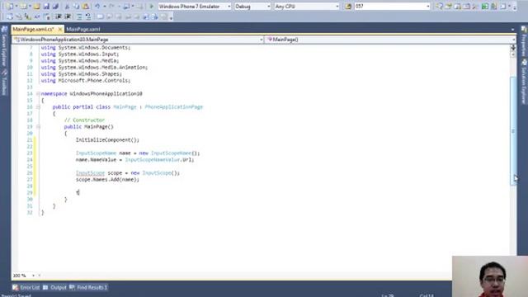528x297 pixels.
Task: Click the New Project toolbar icon
Action: tap(10, 7)
